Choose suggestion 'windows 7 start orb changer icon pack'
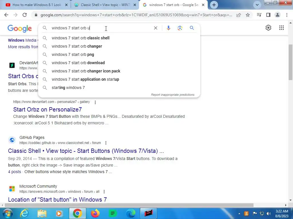 tap(119, 71)
